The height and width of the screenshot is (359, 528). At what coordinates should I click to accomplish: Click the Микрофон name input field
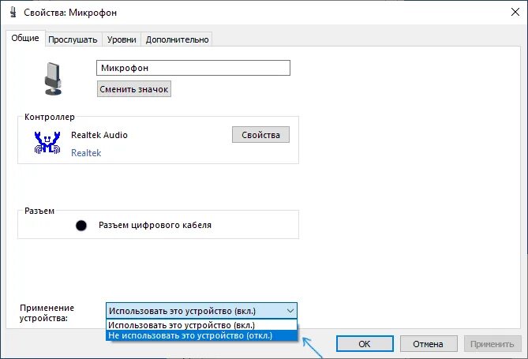tap(193, 68)
